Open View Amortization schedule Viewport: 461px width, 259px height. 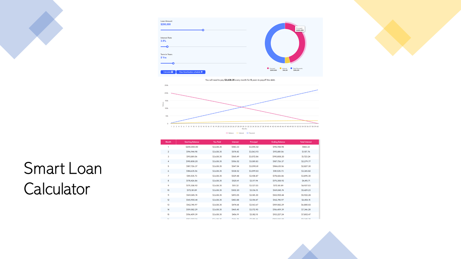tap(191, 72)
